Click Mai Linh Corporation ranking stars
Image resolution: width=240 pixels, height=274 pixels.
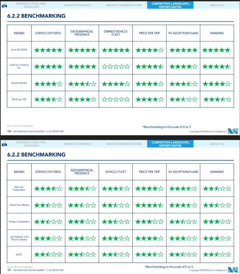[217, 189]
